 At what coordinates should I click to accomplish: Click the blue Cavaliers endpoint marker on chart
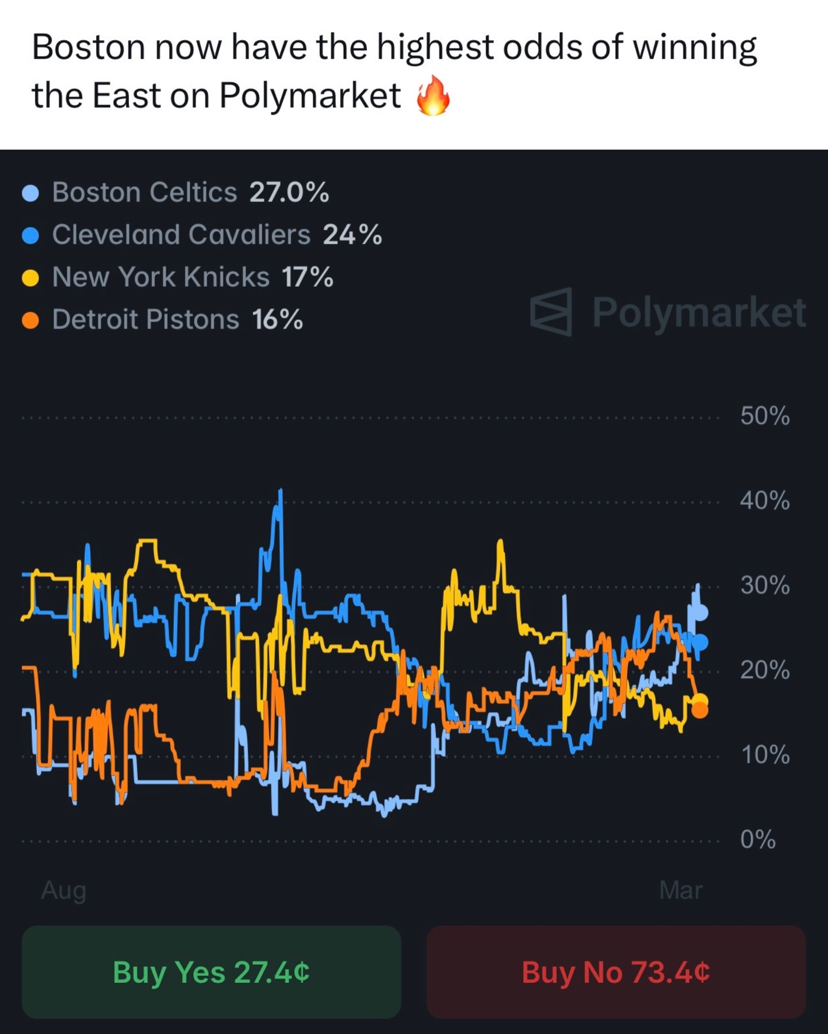point(700,642)
